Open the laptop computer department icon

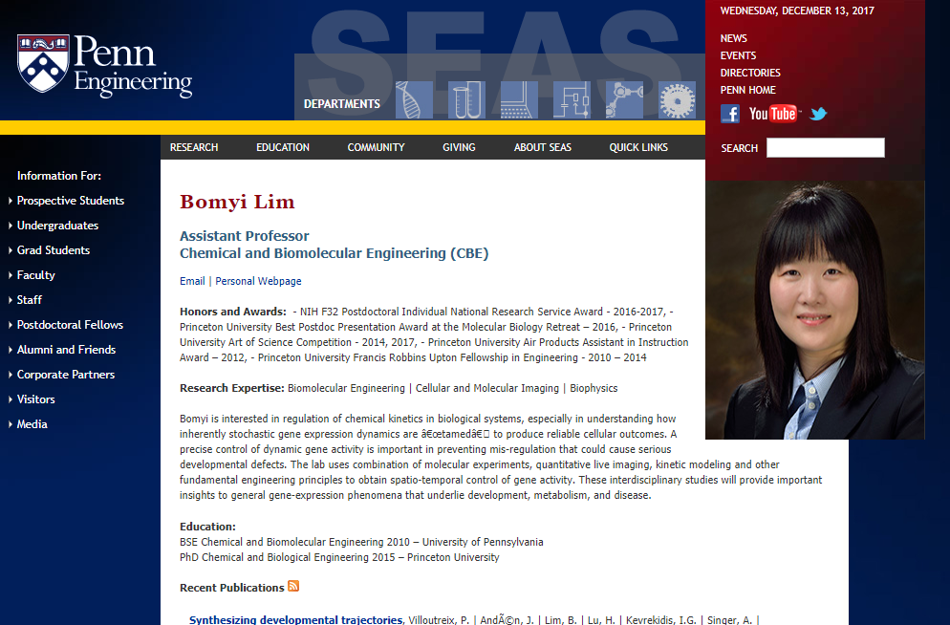[x=516, y=100]
